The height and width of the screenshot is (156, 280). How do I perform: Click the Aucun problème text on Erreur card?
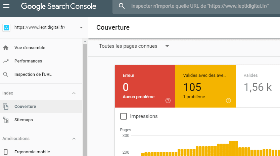[x=139, y=97]
